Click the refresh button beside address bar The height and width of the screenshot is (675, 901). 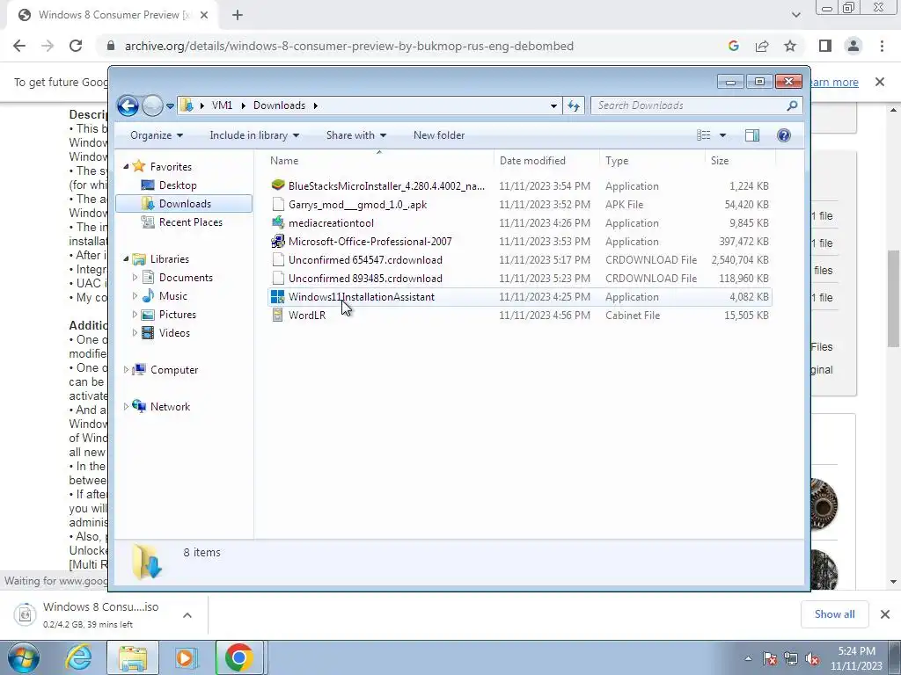574,105
